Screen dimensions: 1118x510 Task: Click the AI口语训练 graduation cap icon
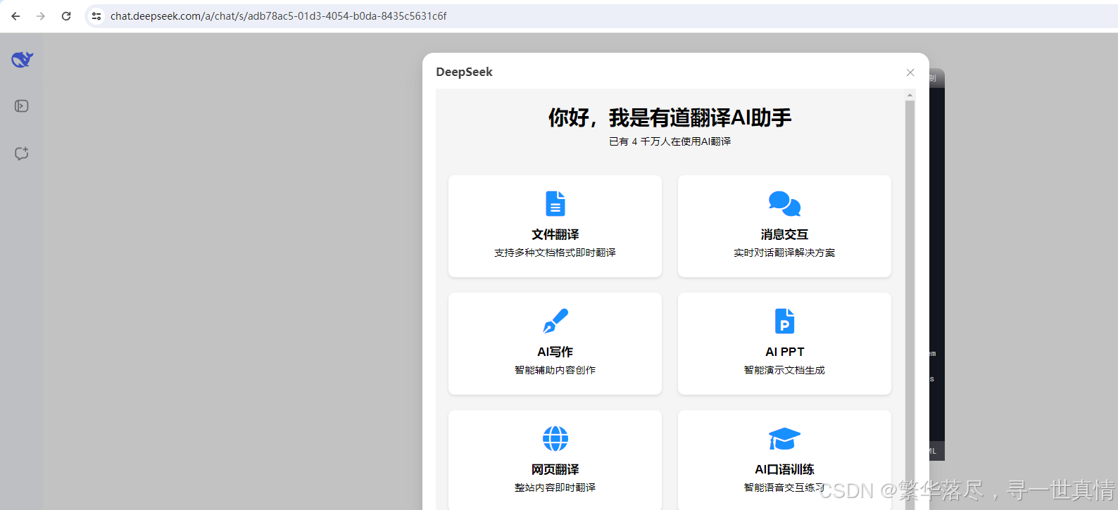click(784, 438)
